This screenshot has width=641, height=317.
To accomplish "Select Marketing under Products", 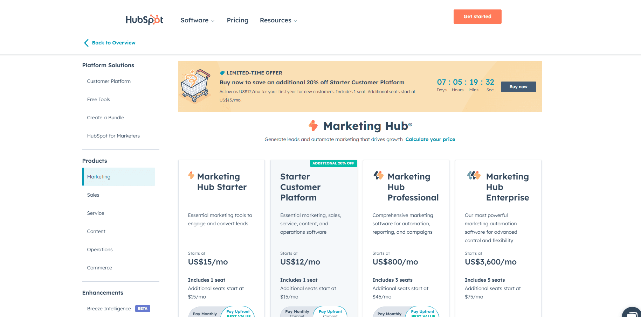I will coord(119,177).
